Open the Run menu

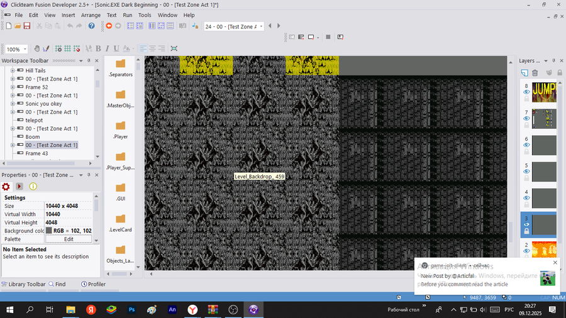[x=128, y=15]
